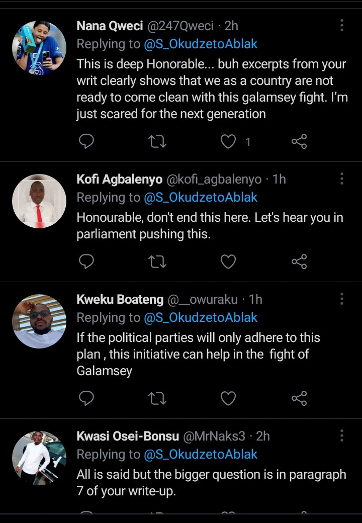Reply to Nana Qweci's tweet
This screenshot has height=523, width=362.
pyautogui.click(x=86, y=142)
